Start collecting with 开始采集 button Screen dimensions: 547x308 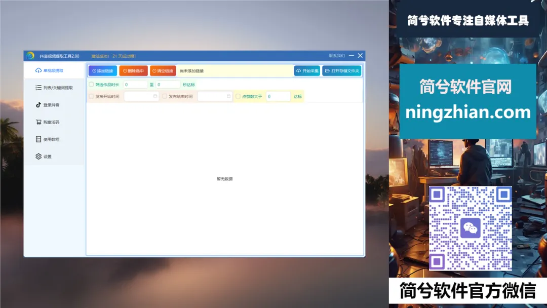point(307,71)
